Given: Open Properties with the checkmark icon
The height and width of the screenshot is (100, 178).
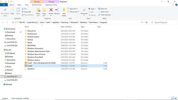Looking at the screenshot, I should 84,10.
